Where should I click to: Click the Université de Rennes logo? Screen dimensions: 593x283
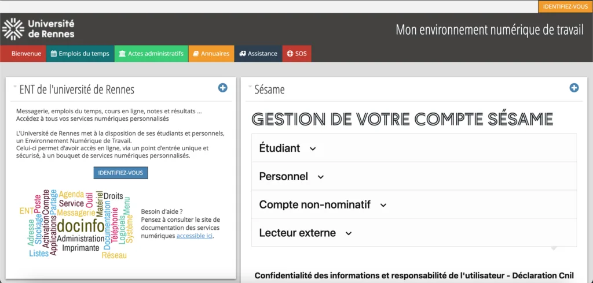tap(38, 29)
